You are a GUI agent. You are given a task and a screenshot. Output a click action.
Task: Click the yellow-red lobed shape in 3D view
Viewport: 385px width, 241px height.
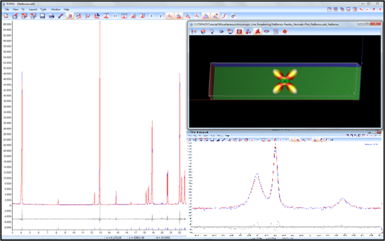pyautogui.click(x=285, y=81)
